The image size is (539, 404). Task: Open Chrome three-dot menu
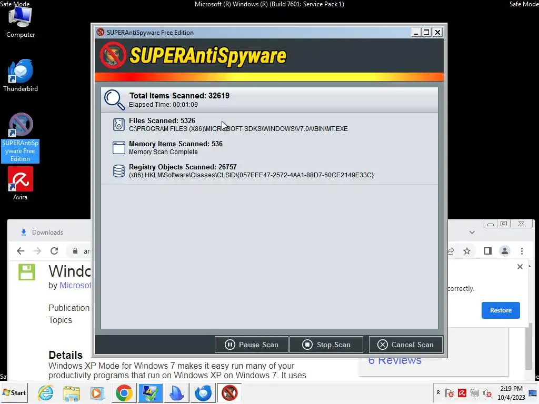(x=522, y=251)
